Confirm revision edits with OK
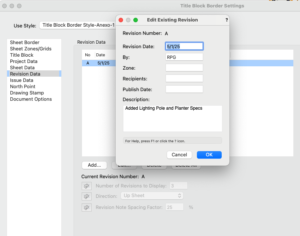 tap(209, 154)
